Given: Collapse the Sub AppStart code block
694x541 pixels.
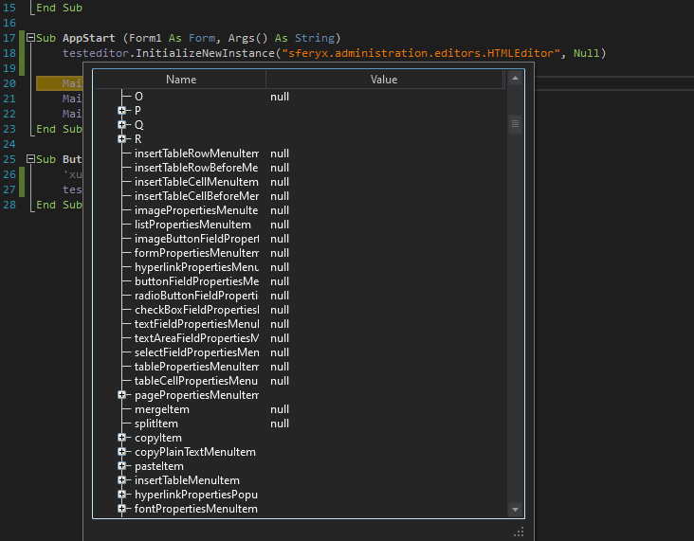Looking at the screenshot, I should point(30,38).
